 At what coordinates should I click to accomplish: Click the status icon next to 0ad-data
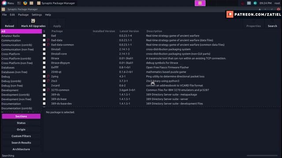48,40
